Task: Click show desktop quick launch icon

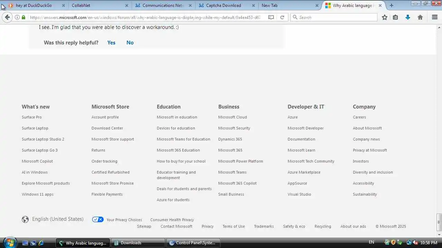Action: [25, 243]
